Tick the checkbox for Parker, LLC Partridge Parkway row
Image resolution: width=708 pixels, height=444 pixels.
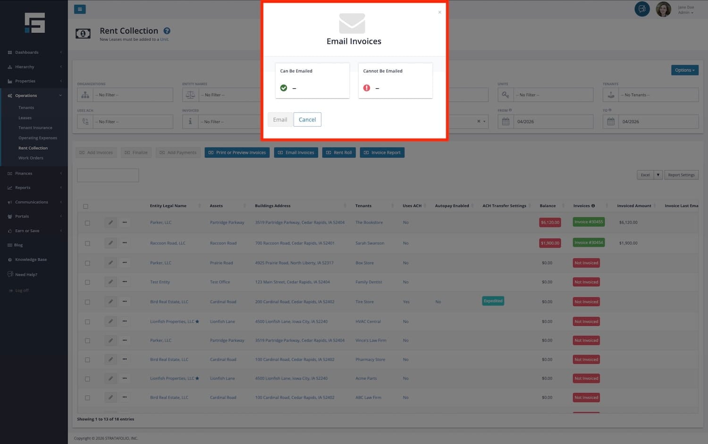(x=87, y=223)
